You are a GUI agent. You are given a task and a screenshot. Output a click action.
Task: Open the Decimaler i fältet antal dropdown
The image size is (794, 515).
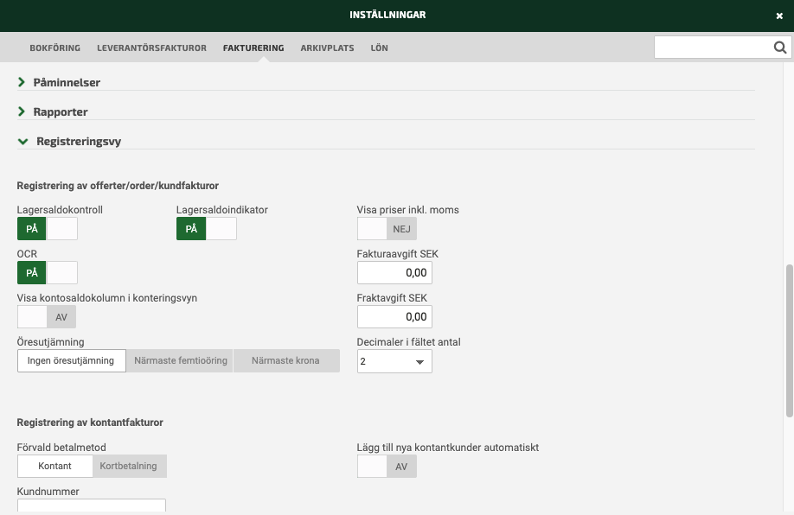point(394,362)
